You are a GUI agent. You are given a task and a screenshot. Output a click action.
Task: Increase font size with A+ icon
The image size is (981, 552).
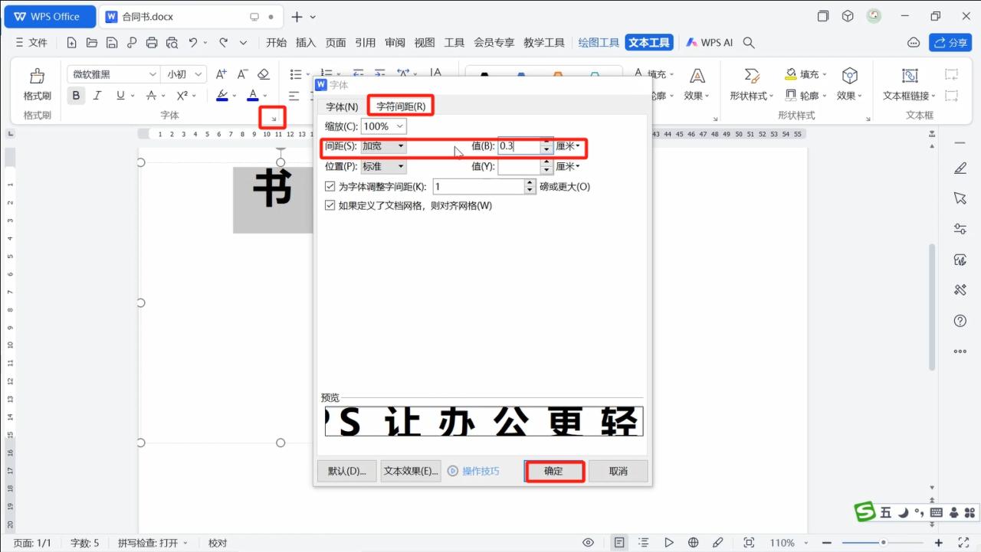coord(221,74)
